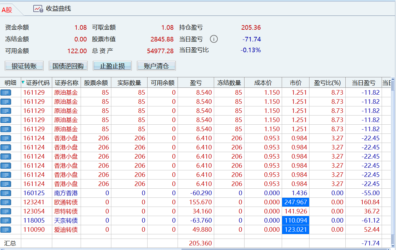Select the 证券名称 cell 天奈转债
Screen dimensions: 396x250
click(66, 221)
